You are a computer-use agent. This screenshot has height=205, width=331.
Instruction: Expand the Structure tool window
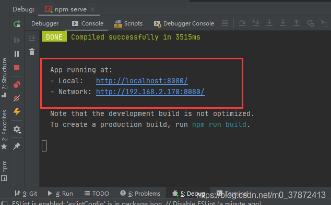4,78
